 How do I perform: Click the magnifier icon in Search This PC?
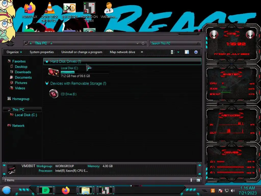pyautogui.click(x=198, y=43)
